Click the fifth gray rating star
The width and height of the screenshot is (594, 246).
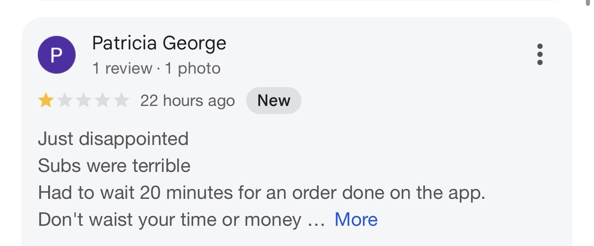(x=121, y=101)
